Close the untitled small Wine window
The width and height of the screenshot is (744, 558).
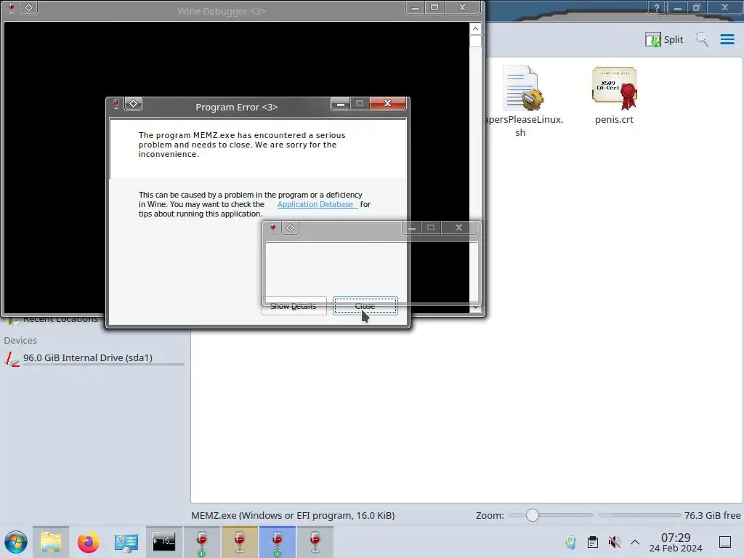[459, 228]
